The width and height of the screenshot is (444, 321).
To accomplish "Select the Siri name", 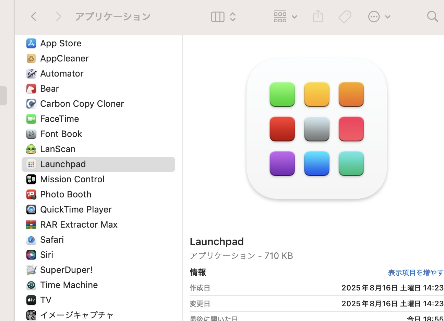I will coord(47,255).
